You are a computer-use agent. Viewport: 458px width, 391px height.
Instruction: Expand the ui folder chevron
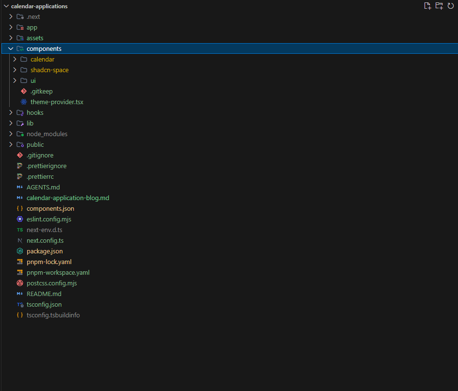coord(15,80)
